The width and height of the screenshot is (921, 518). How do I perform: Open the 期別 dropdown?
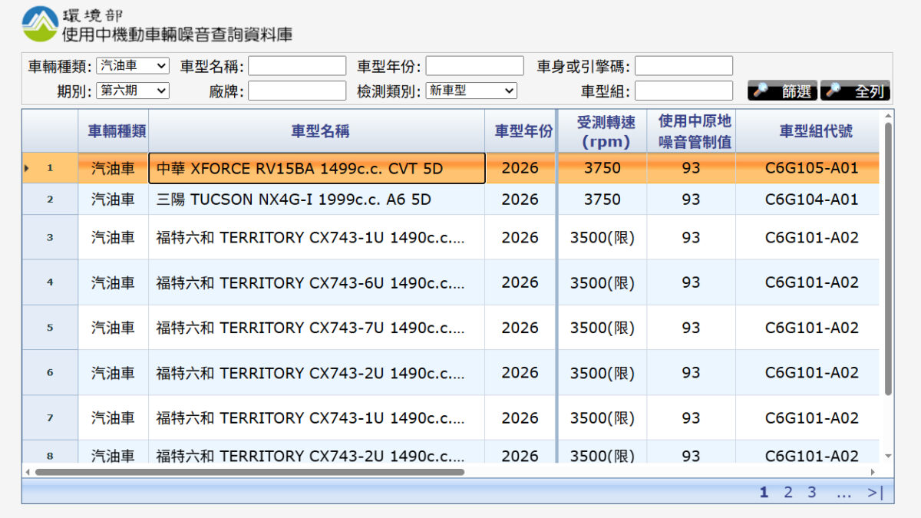(x=133, y=91)
